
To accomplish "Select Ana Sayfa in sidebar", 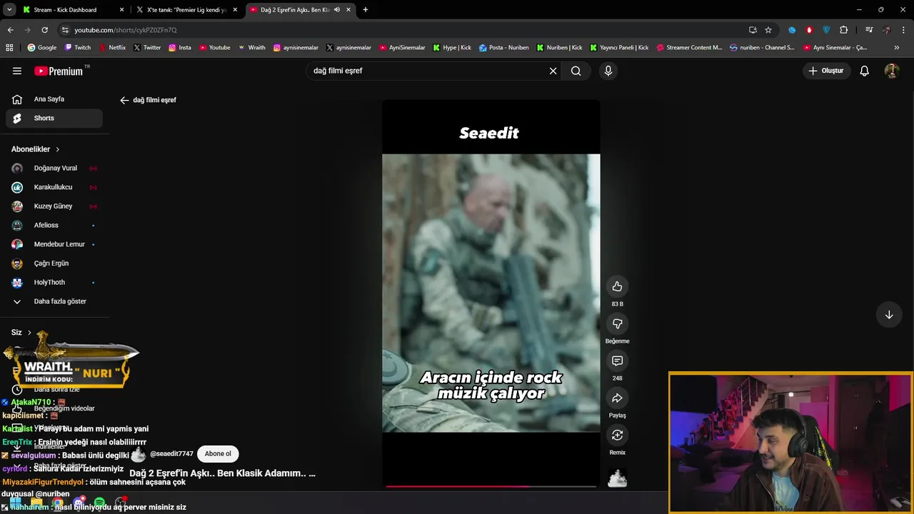I will 54,99.
